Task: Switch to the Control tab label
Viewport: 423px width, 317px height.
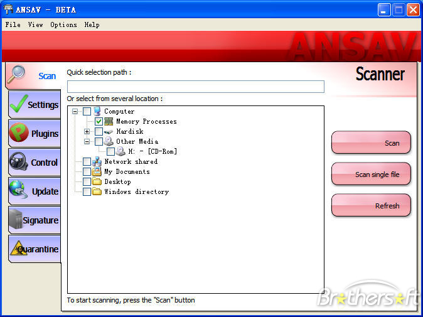Action: [44, 163]
